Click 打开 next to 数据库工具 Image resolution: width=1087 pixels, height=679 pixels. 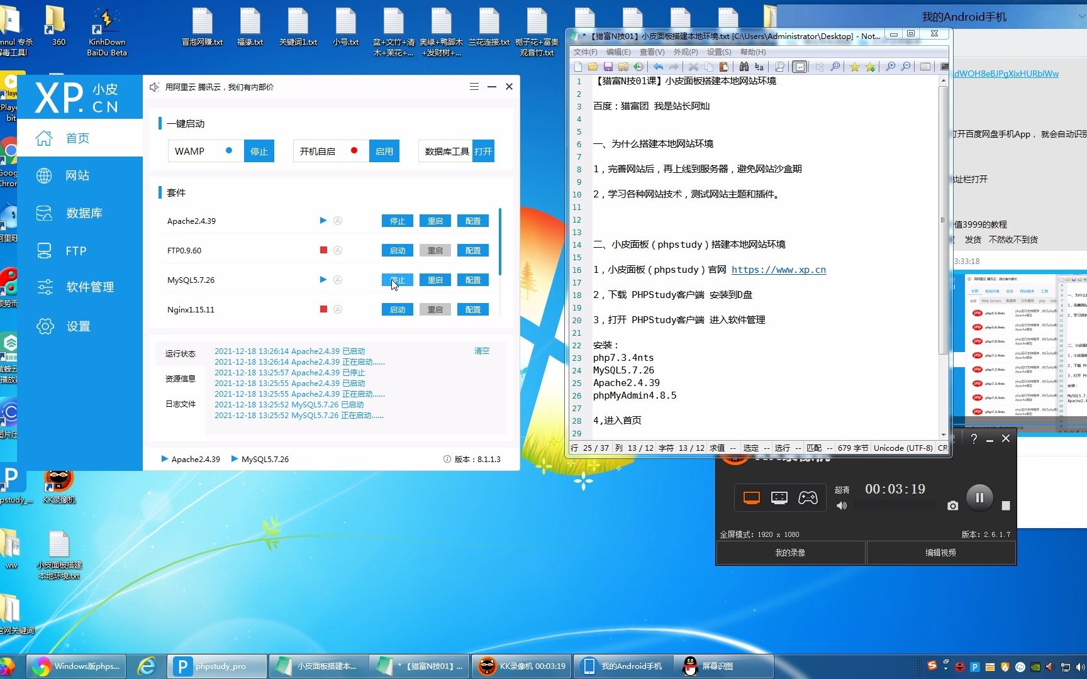(x=483, y=151)
